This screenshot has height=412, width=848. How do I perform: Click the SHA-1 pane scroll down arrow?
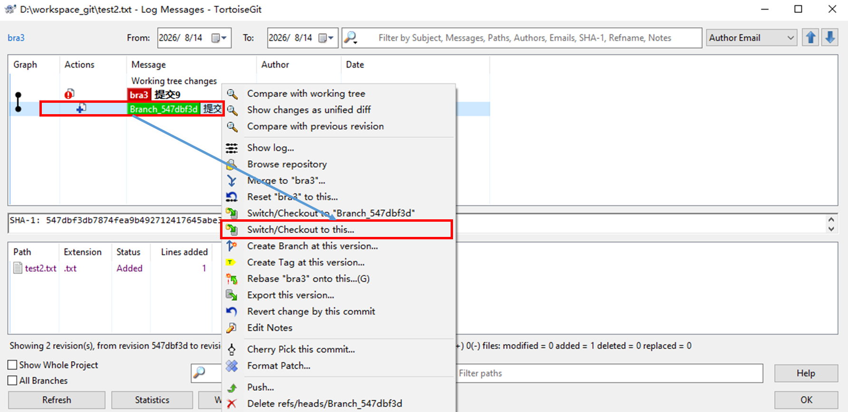tap(831, 229)
